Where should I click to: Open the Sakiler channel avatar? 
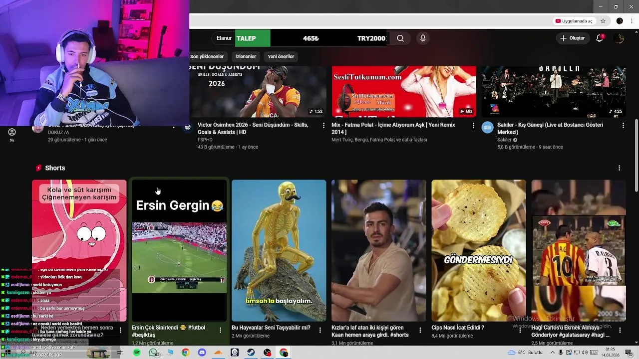point(487,127)
